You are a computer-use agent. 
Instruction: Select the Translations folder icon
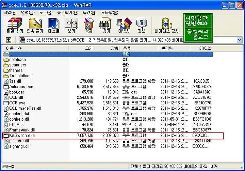[6, 76]
